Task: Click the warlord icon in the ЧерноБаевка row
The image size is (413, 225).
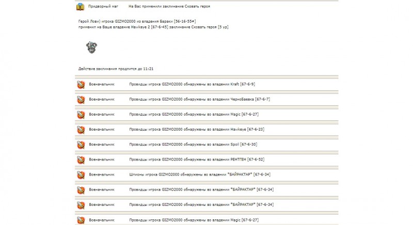Action: tap(80, 99)
